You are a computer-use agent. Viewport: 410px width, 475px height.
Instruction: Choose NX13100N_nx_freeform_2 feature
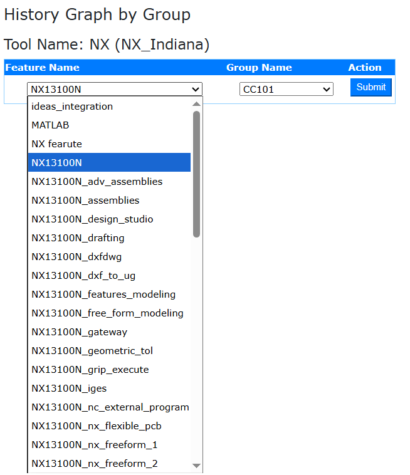109,463
